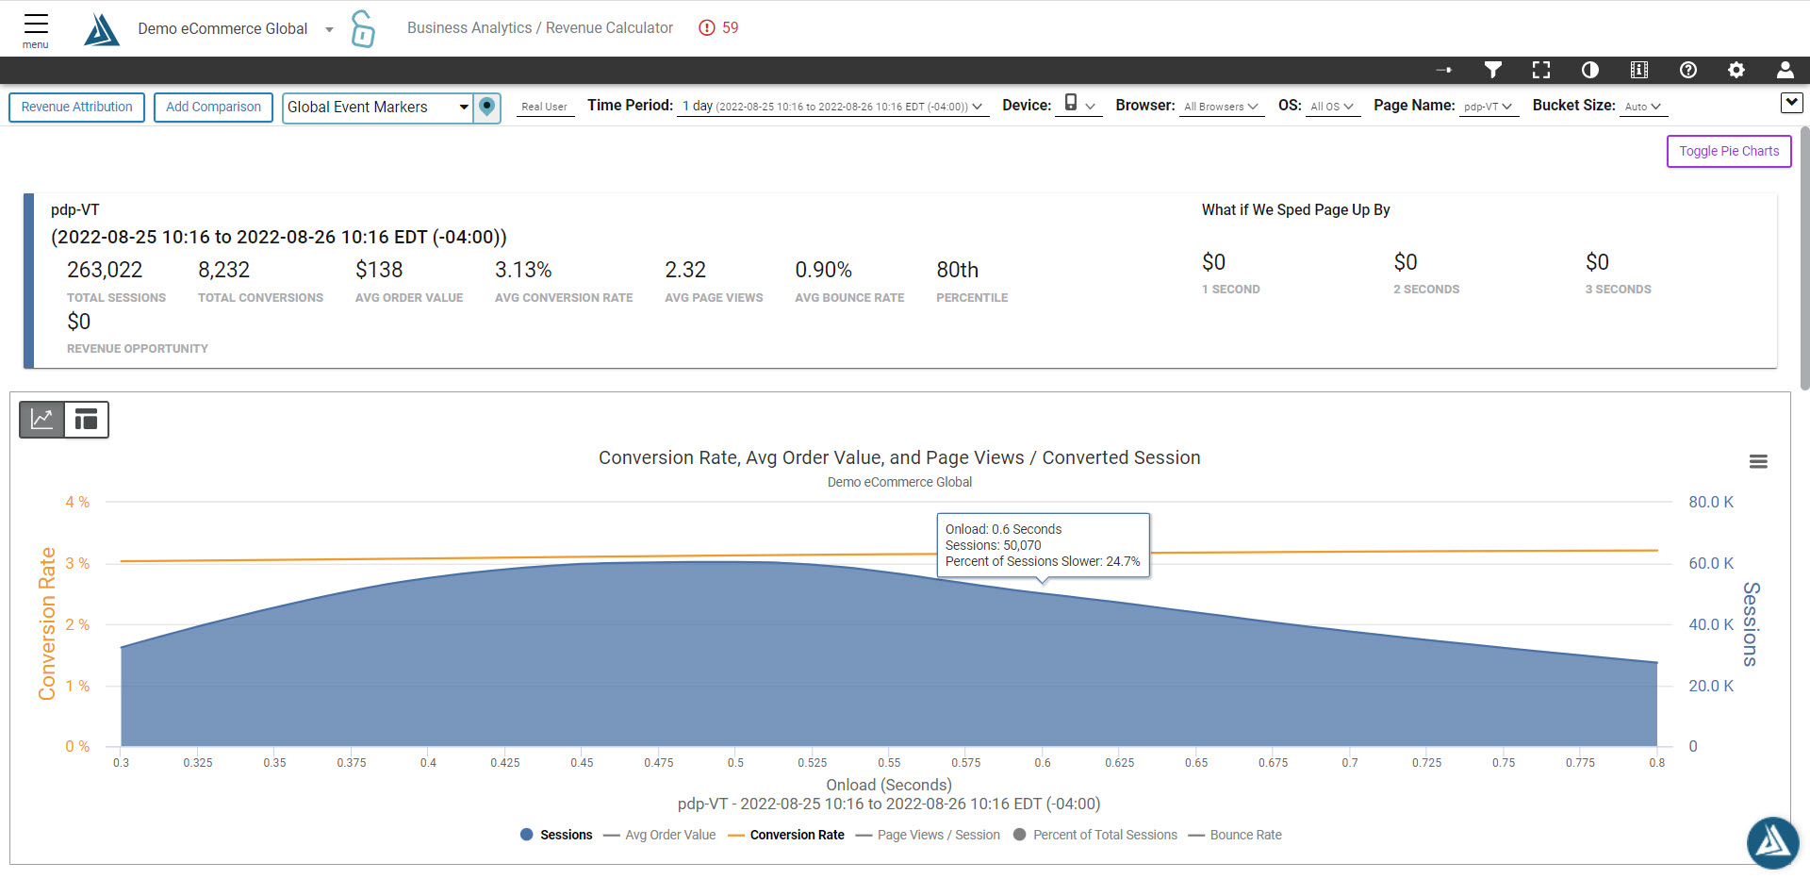1810x879 pixels.
Task: Open the help question mark icon
Action: click(x=1688, y=70)
